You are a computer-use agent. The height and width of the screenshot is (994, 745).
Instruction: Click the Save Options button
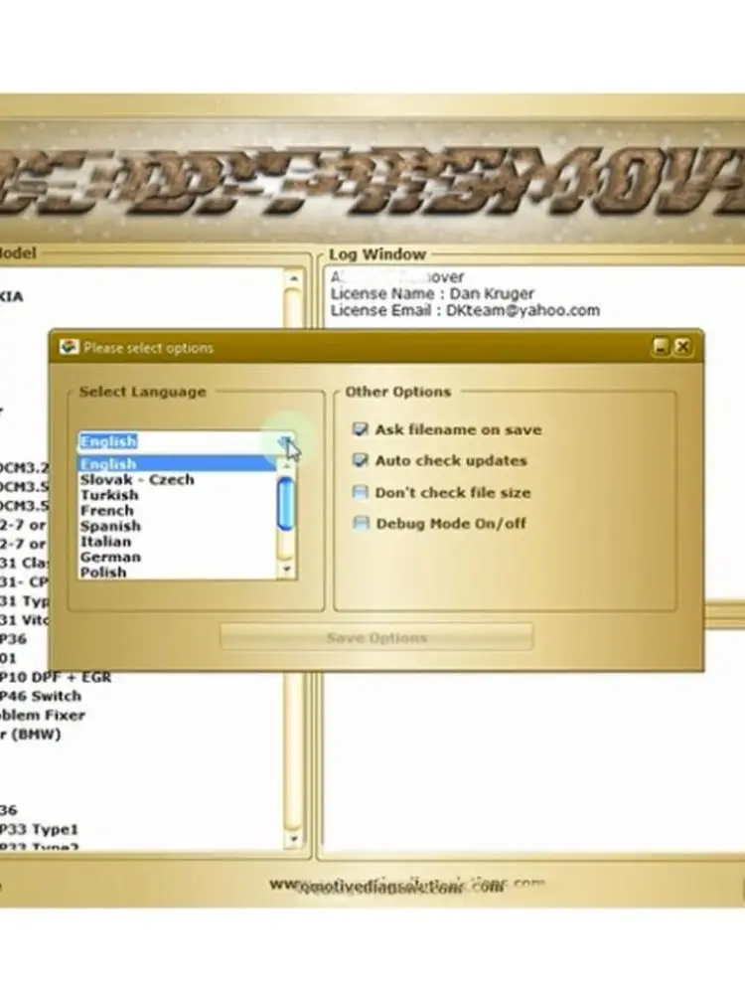[x=376, y=638]
